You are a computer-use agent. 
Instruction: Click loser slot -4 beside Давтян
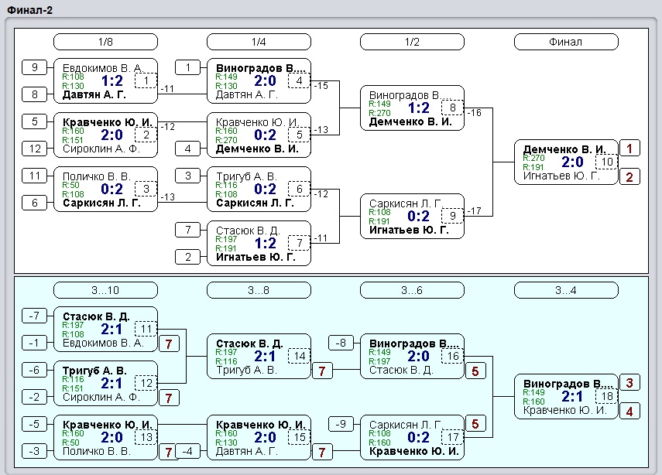187,451
